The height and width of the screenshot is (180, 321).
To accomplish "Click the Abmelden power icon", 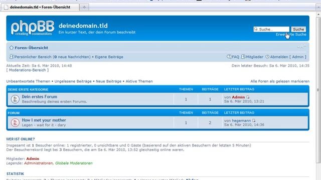I will tap(267, 56).
